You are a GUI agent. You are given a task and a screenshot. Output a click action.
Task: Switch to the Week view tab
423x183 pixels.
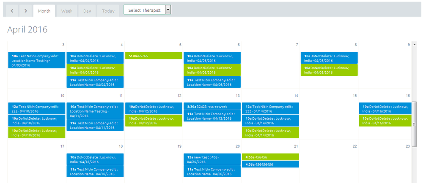click(x=66, y=11)
